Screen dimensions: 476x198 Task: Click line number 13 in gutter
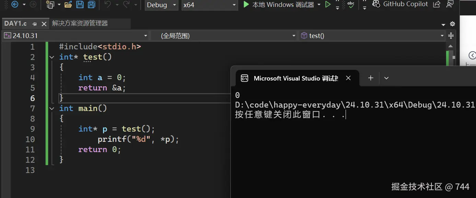(30, 170)
